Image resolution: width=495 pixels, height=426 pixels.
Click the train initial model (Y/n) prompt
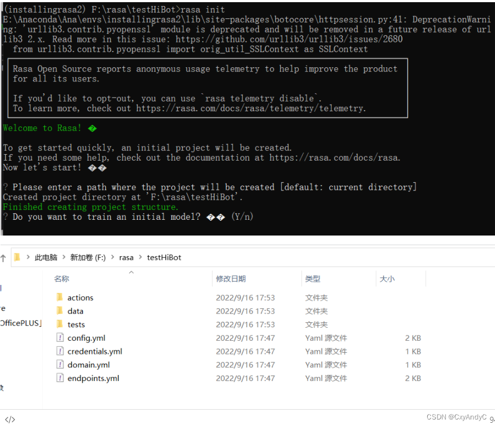[x=128, y=217]
